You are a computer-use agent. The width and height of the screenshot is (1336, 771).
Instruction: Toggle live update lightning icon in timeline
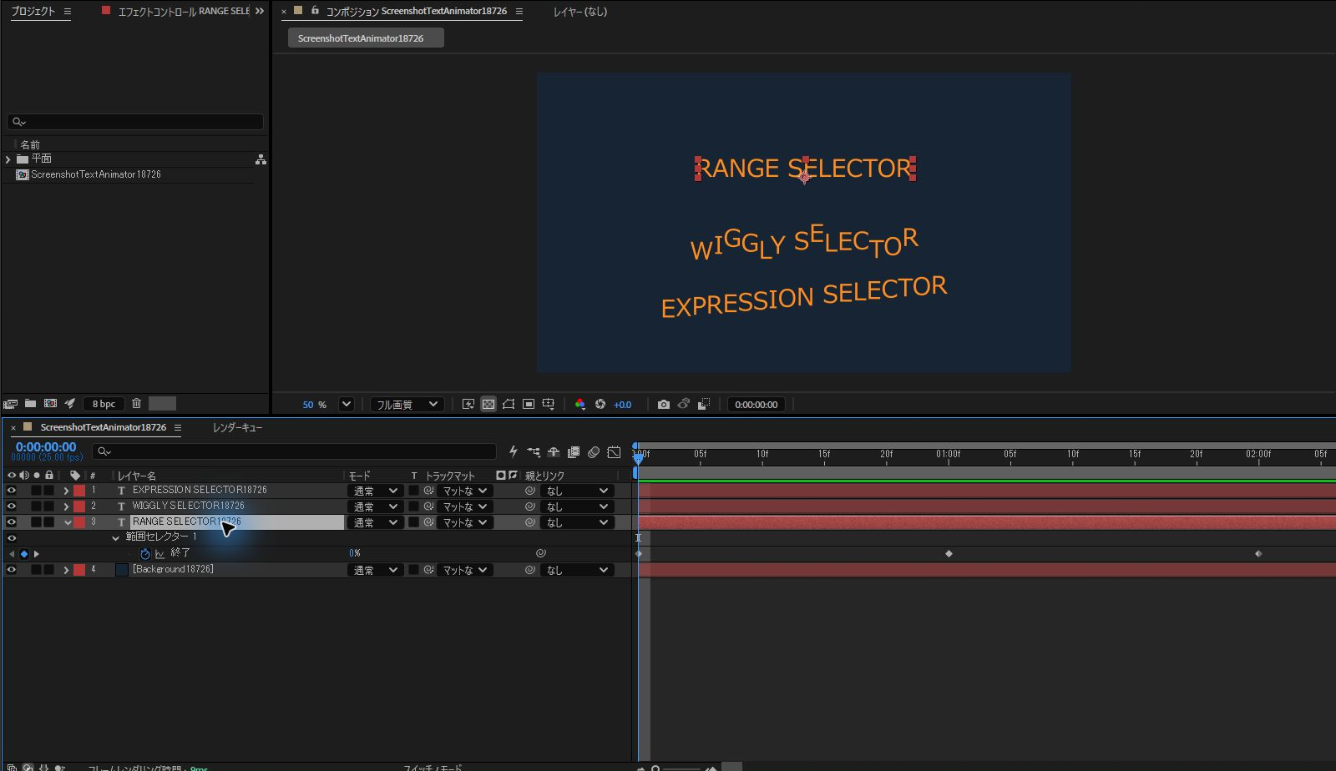coord(514,452)
